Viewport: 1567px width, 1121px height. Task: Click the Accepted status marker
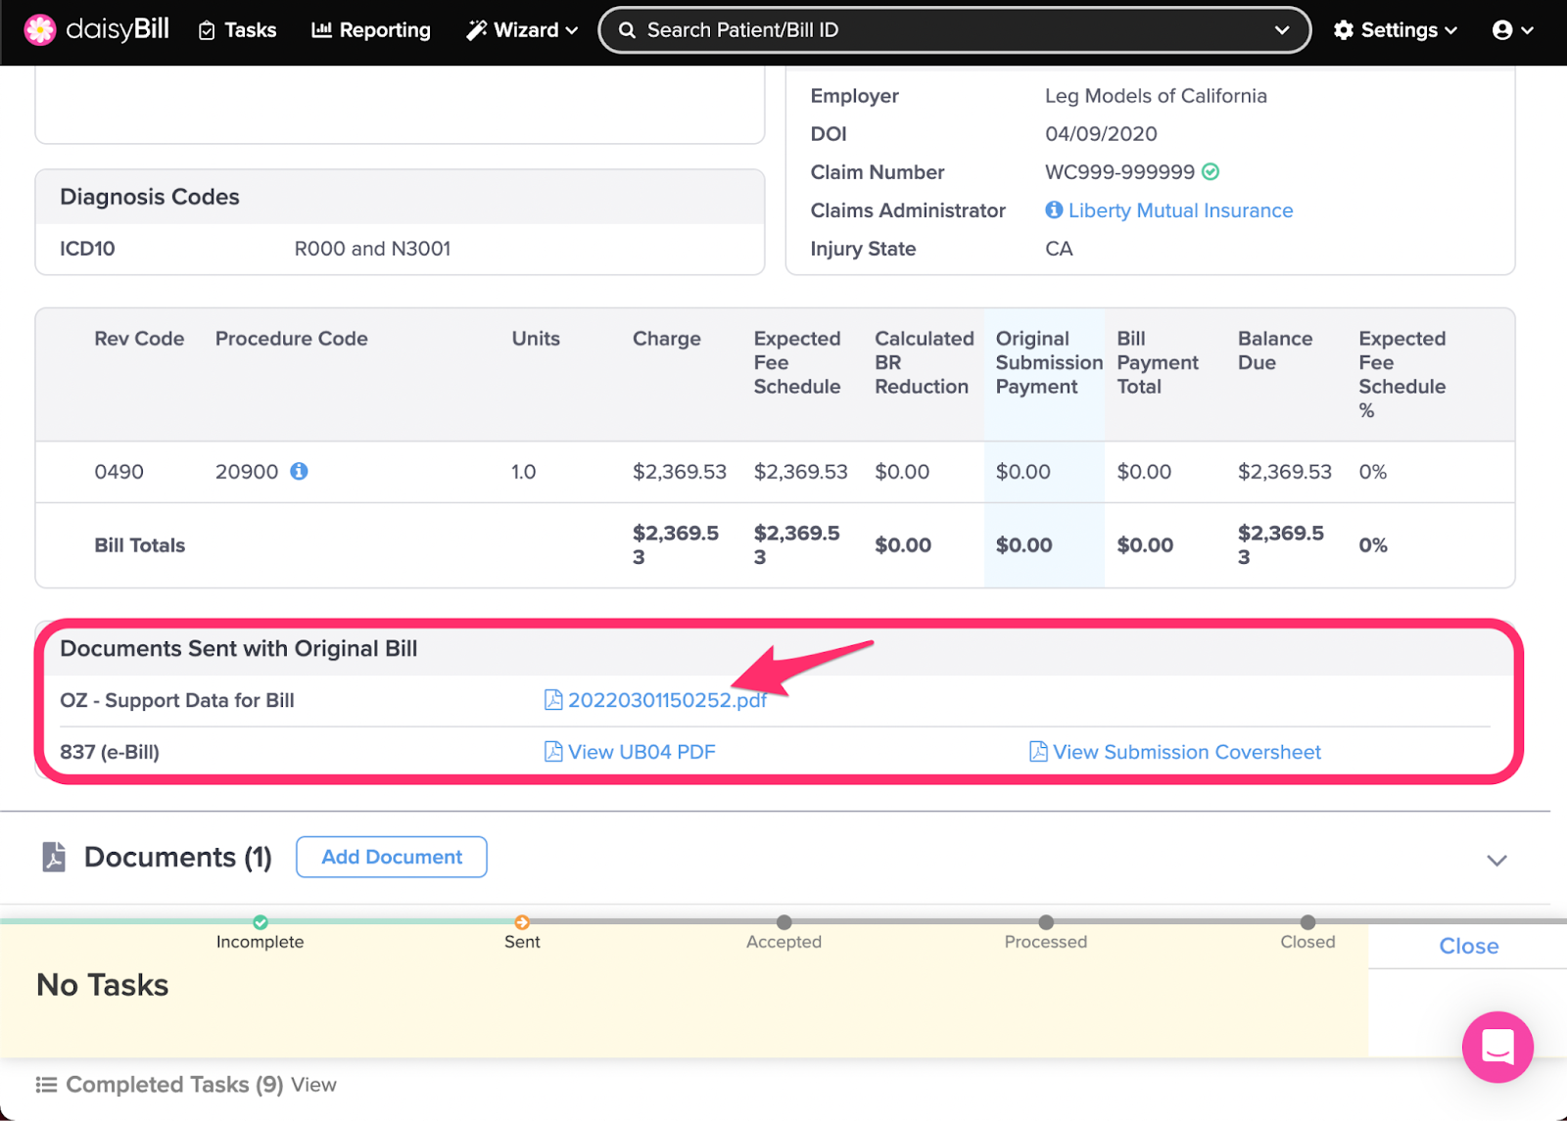tap(784, 922)
